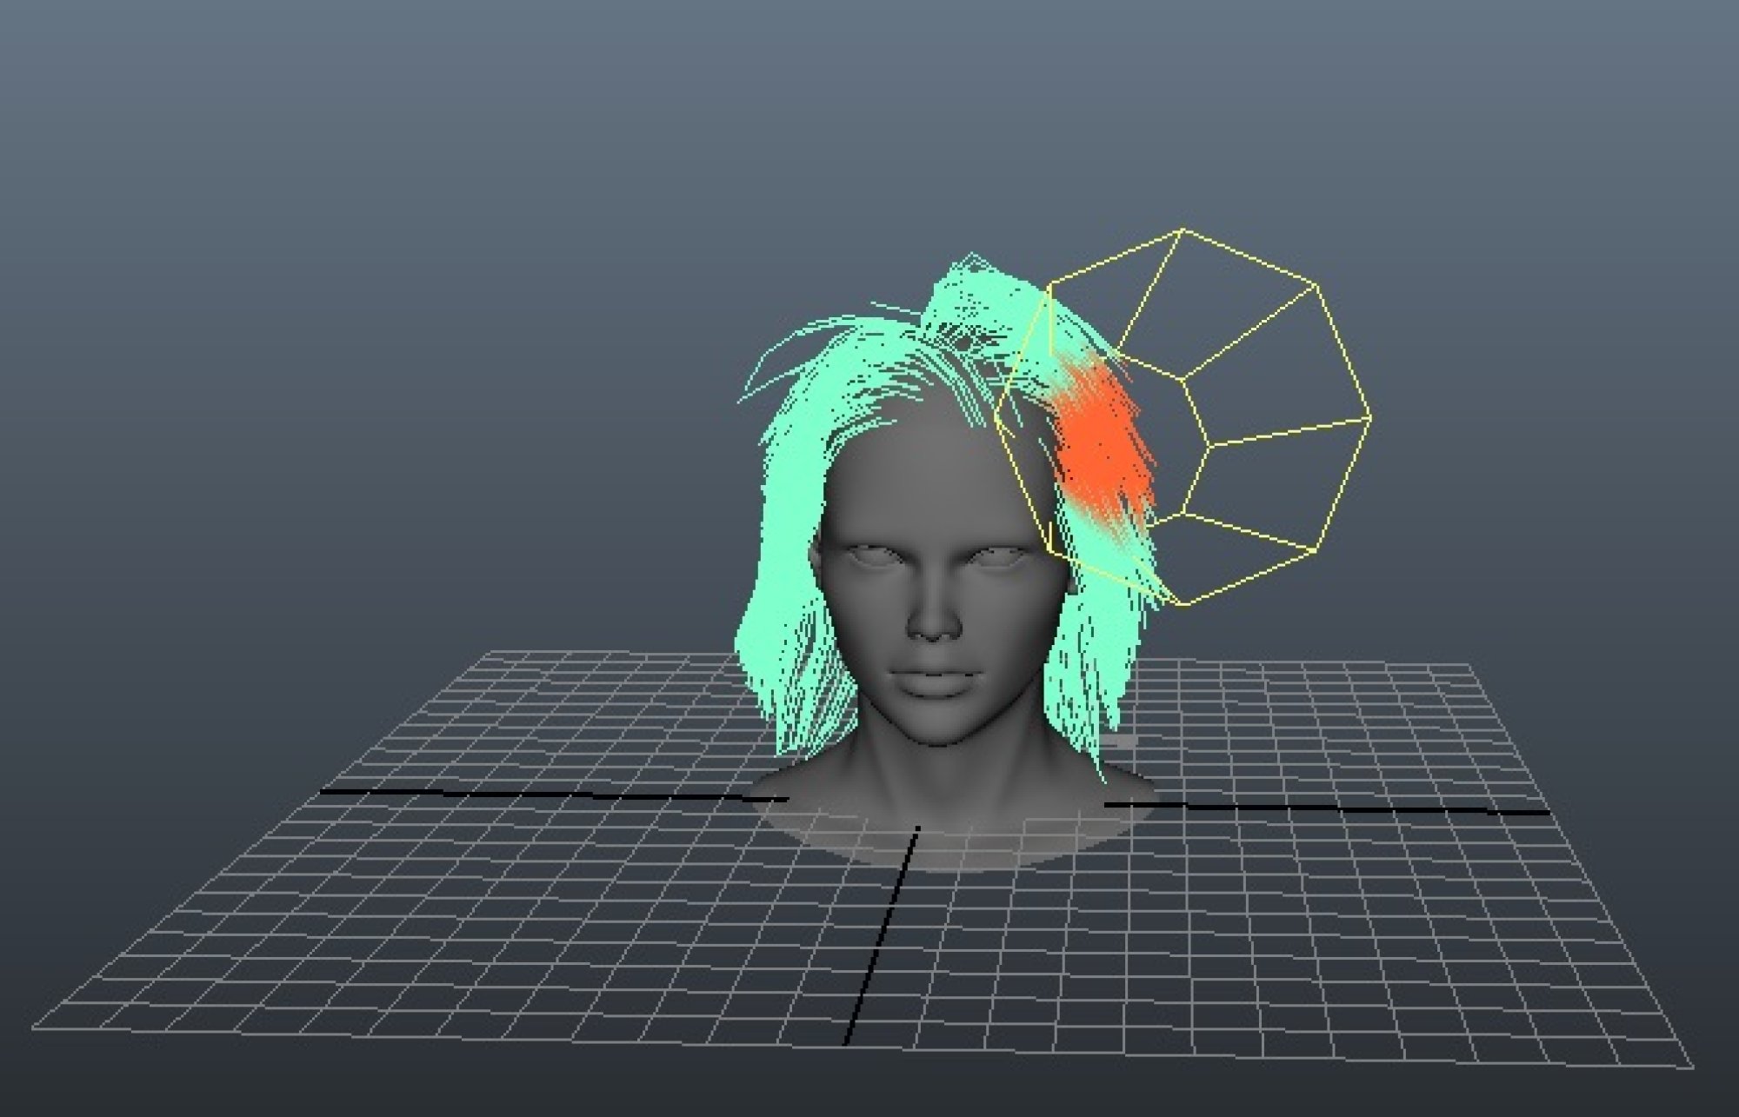Click the far-right corner of the grid
The height and width of the screenshot is (1117, 1739).
point(1469,666)
